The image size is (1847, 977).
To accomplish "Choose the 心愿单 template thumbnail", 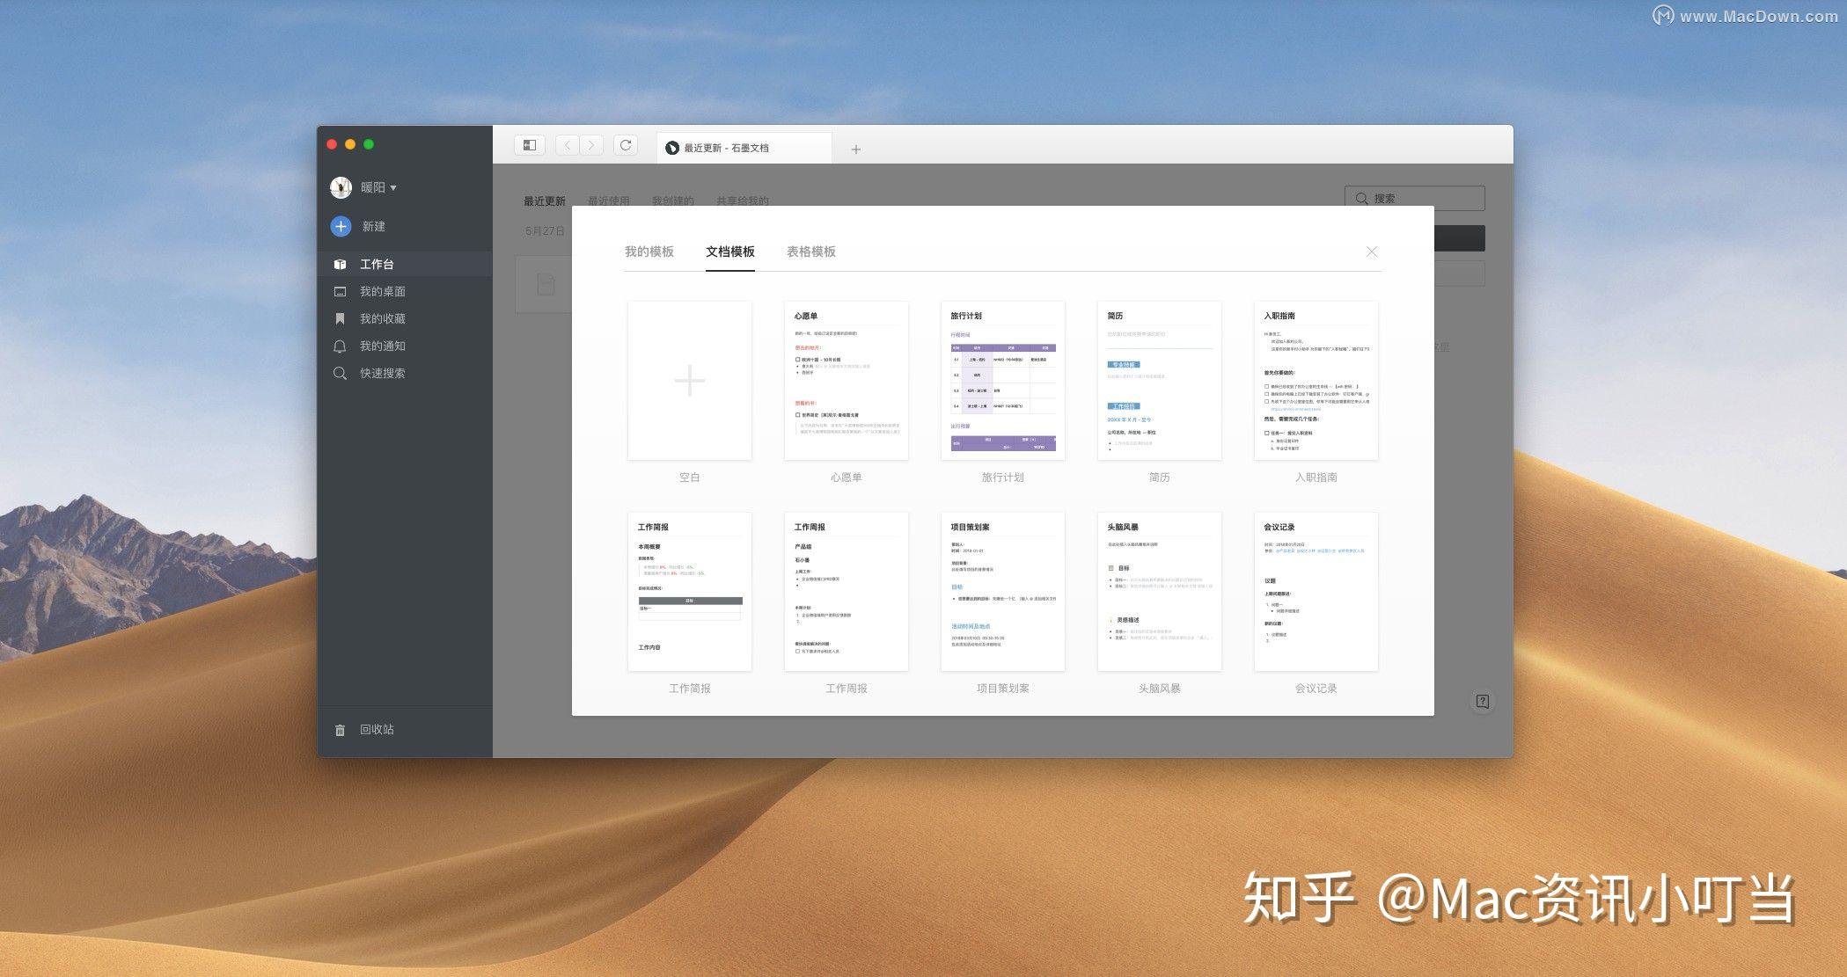I will [847, 381].
